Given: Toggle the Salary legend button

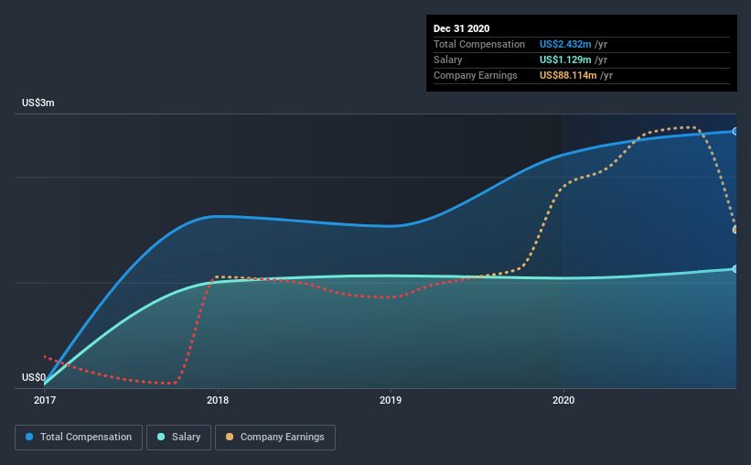Looking at the screenshot, I should click(x=178, y=438).
